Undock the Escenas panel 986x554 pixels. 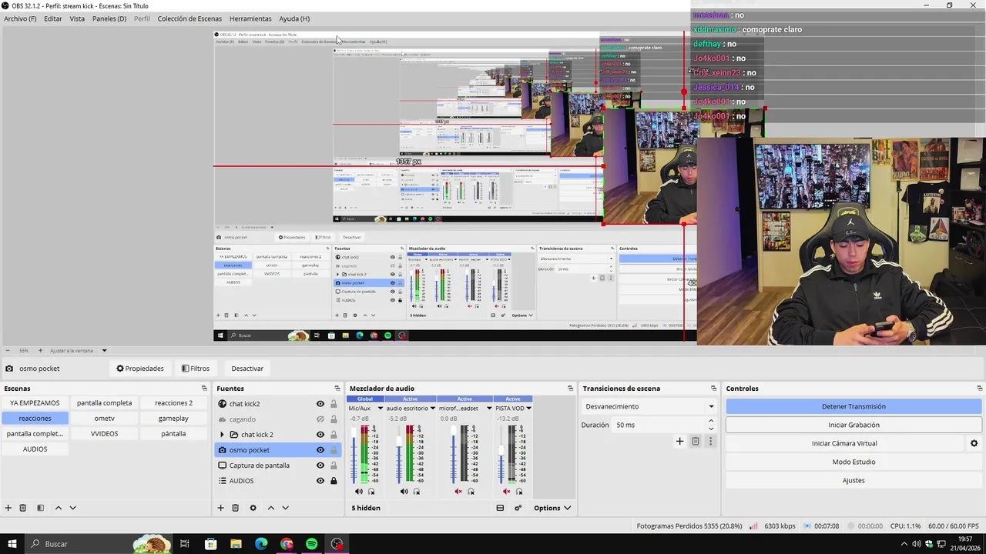pos(204,389)
